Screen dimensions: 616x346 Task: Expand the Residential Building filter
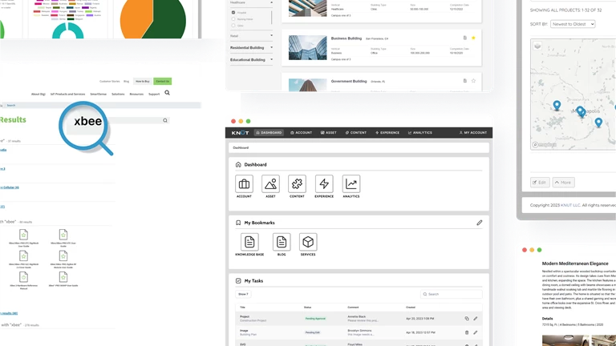(x=251, y=47)
